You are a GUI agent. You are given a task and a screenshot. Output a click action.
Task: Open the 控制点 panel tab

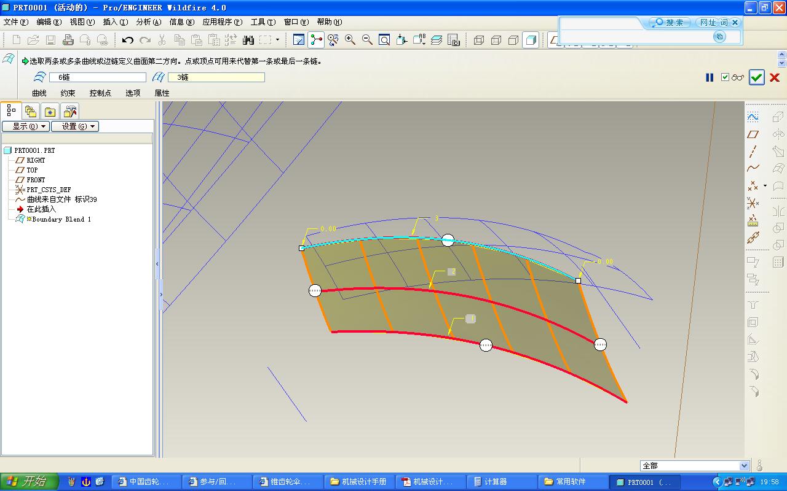(100, 93)
